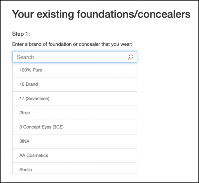Click the partially visible Abella item
The width and height of the screenshot is (199, 183).
[75, 168]
